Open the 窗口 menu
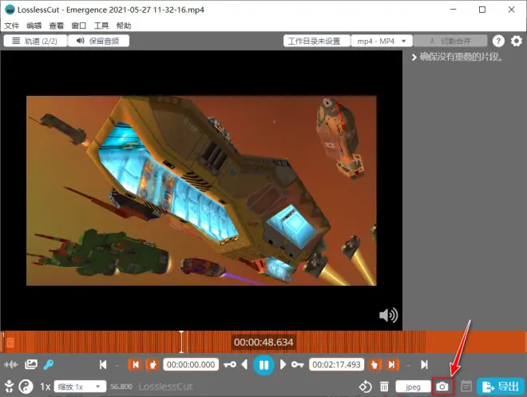The height and width of the screenshot is (397, 527). click(79, 26)
